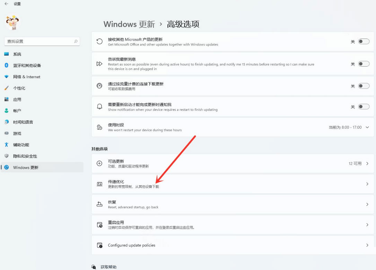Select 时间和语言 in the sidebar
The image size is (376, 270).
pos(42,122)
